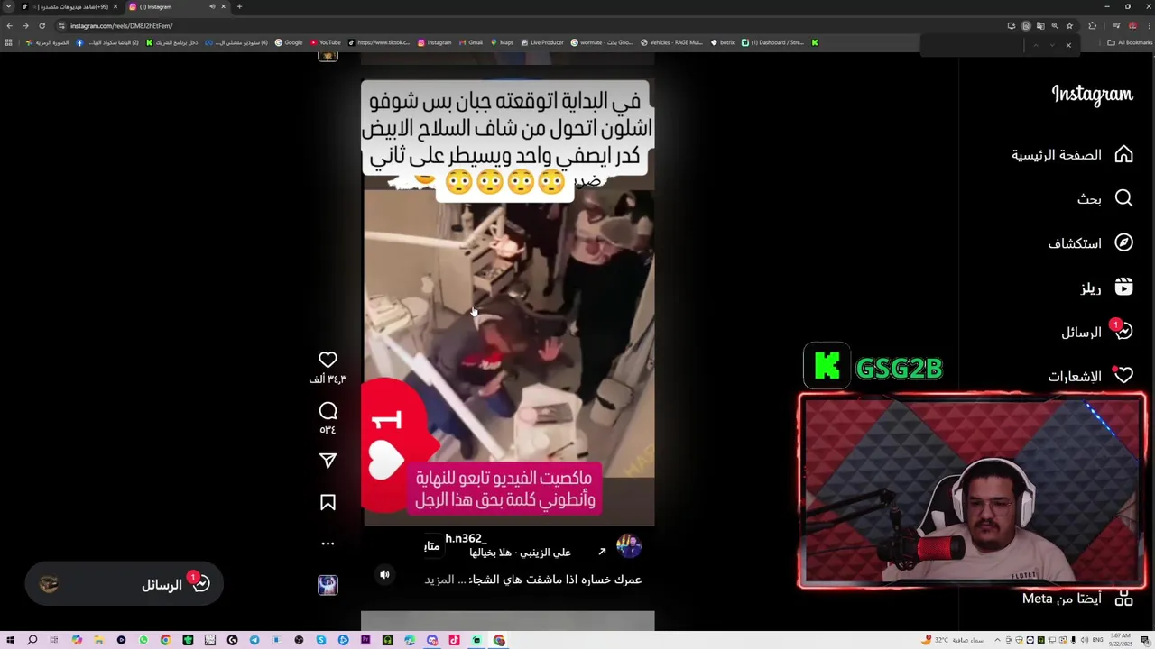Open the Chrome three-dot menu
This screenshot has height=649, width=1155.
coord(1150,25)
